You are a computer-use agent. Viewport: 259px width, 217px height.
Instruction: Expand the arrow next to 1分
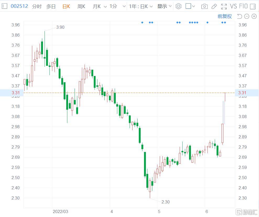(x=124, y=7)
